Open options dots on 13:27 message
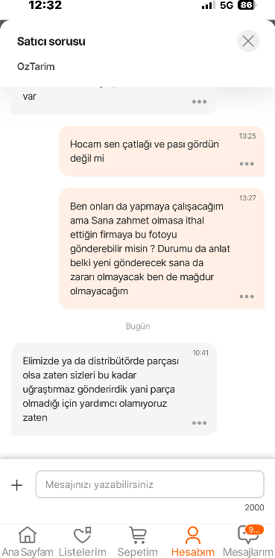 247,297
